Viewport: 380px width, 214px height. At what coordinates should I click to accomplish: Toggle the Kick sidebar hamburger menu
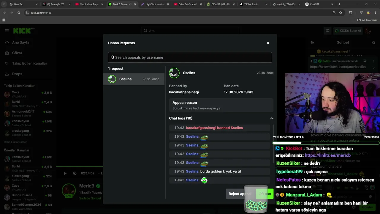coord(7,31)
